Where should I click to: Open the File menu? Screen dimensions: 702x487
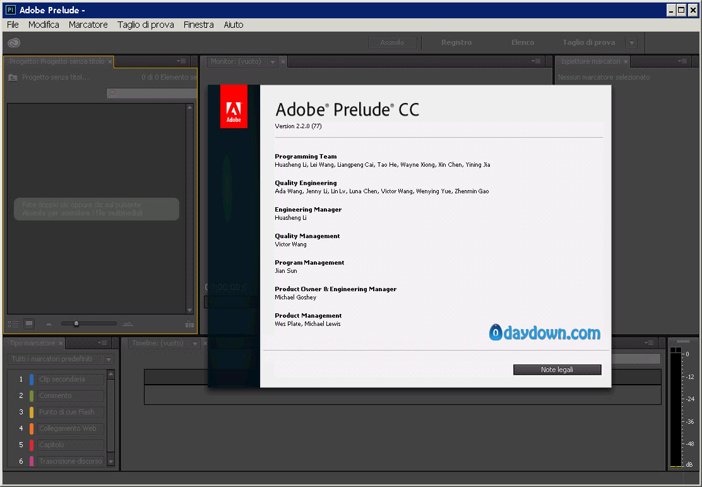tap(13, 25)
